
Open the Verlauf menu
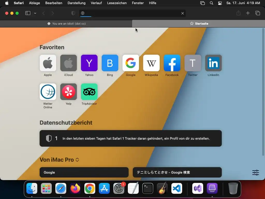click(x=96, y=3)
